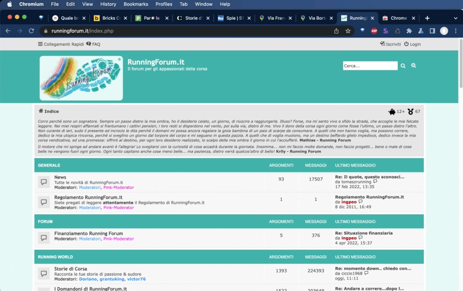Open the Profiles menu in menu bar
Screen dimensions: 463x291
pyautogui.click(x=164, y=4)
